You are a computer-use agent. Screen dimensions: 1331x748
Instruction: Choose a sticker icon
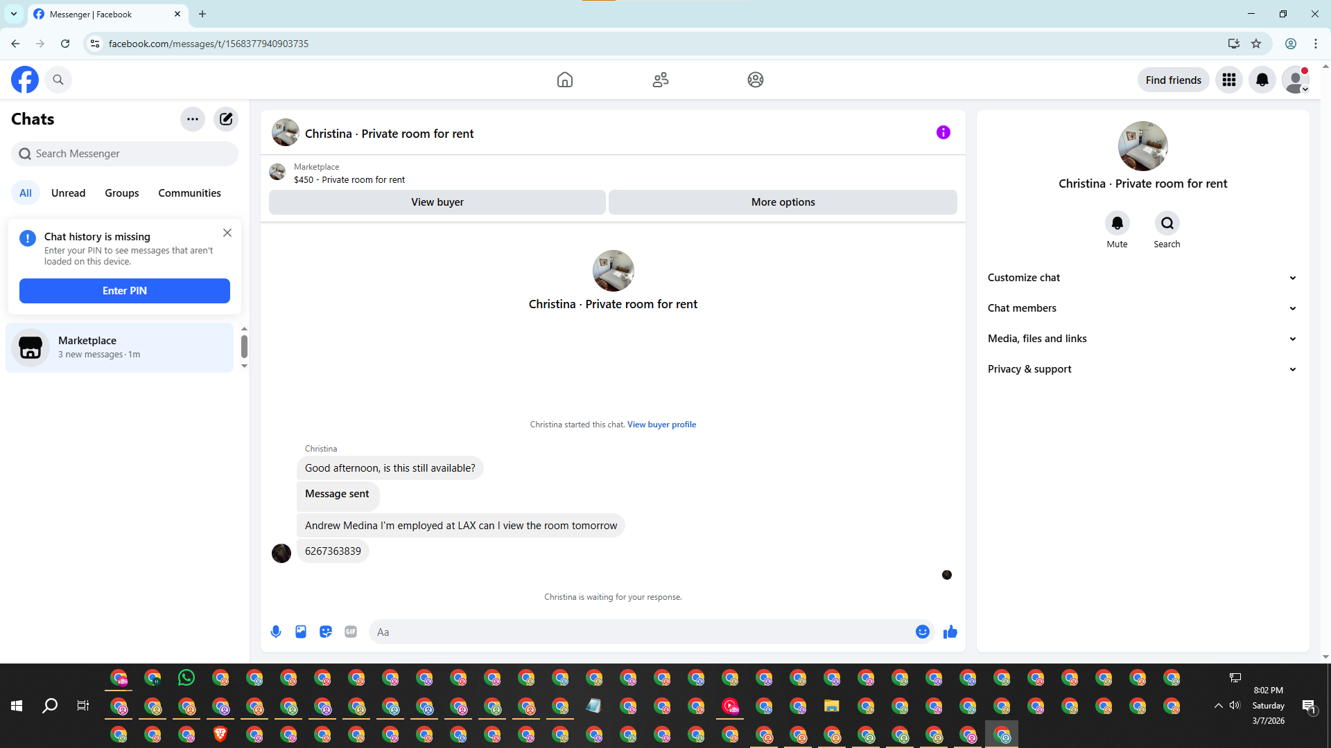pos(326,632)
